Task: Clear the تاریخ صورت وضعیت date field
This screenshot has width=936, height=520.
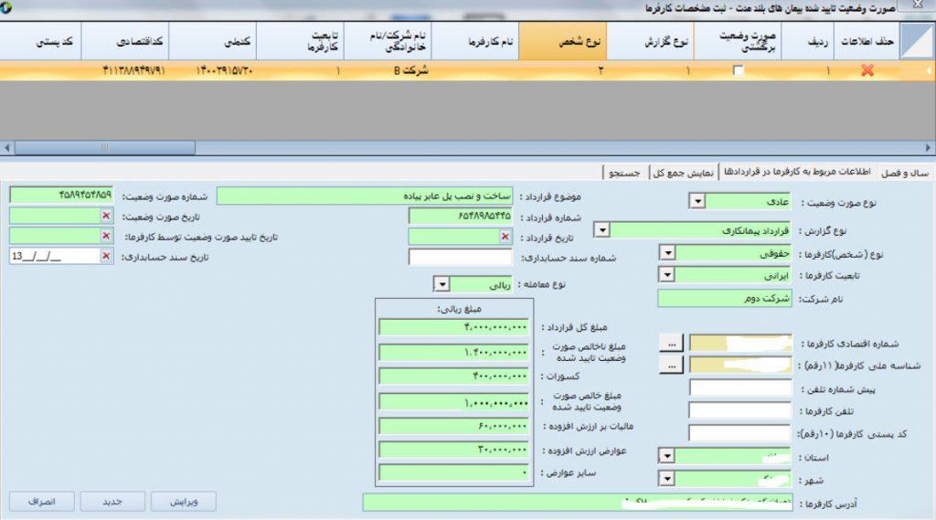Action: [x=106, y=216]
